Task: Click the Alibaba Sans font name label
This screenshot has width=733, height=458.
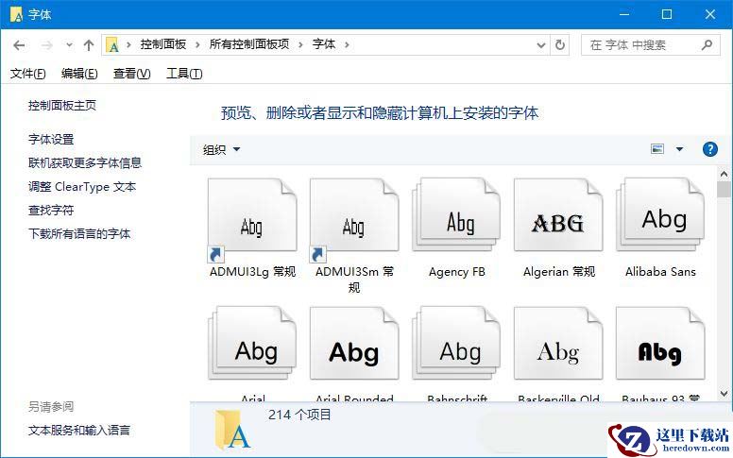Action: click(660, 272)
